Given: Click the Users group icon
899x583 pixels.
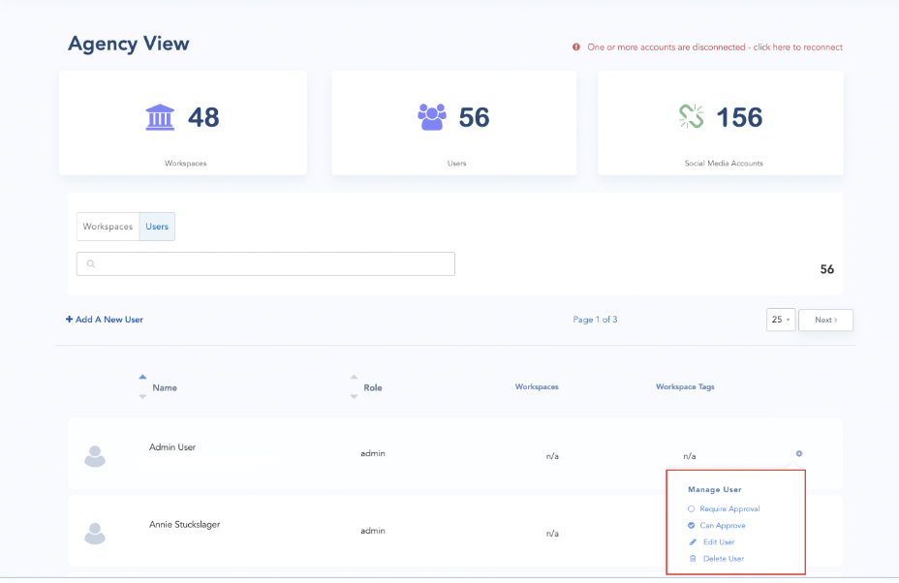Looking at the screenshot, I should click(432, 117).
